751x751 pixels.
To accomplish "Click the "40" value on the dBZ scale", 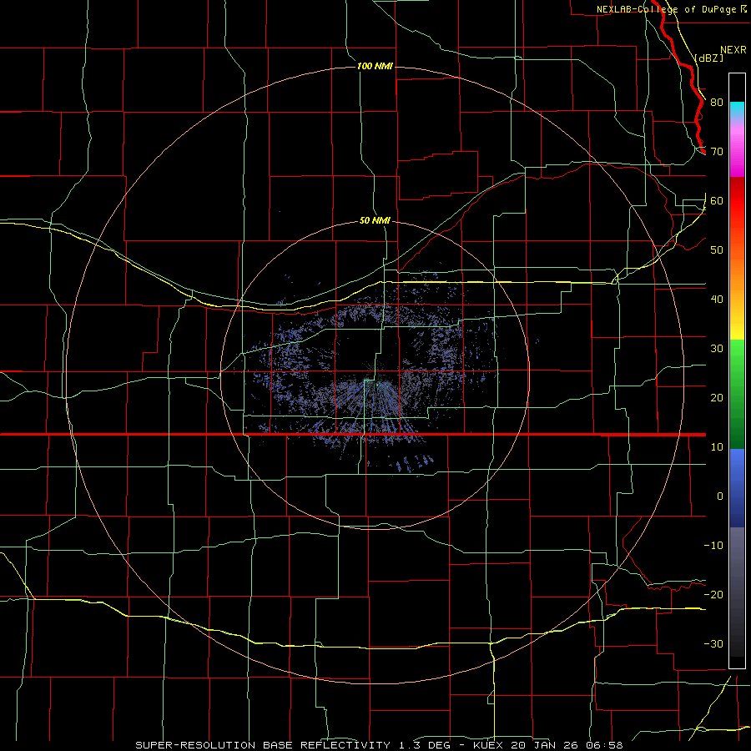I will click(x=717, y=300).
